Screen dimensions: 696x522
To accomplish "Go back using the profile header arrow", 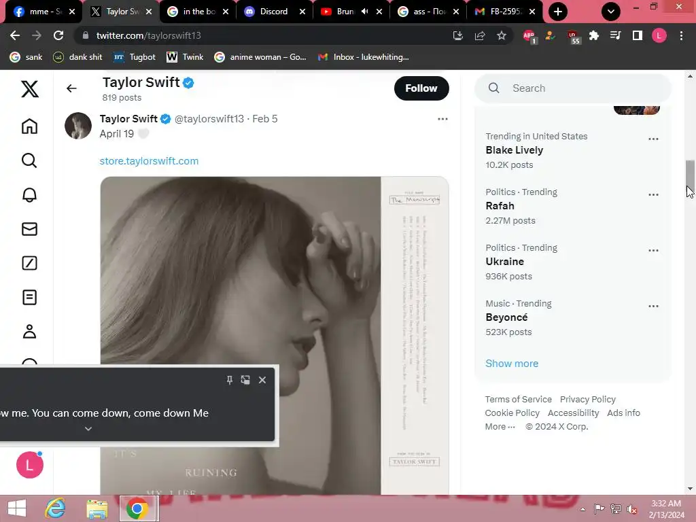I will pos(71,88).
